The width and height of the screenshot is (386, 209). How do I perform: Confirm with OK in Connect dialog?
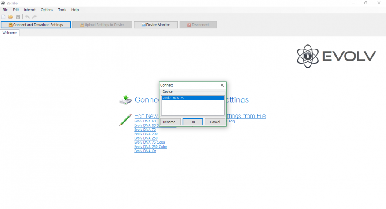coord(193,122)
